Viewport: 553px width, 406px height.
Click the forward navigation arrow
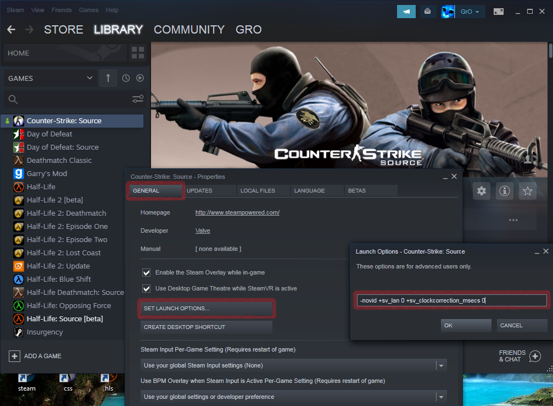tap(30, 30)
